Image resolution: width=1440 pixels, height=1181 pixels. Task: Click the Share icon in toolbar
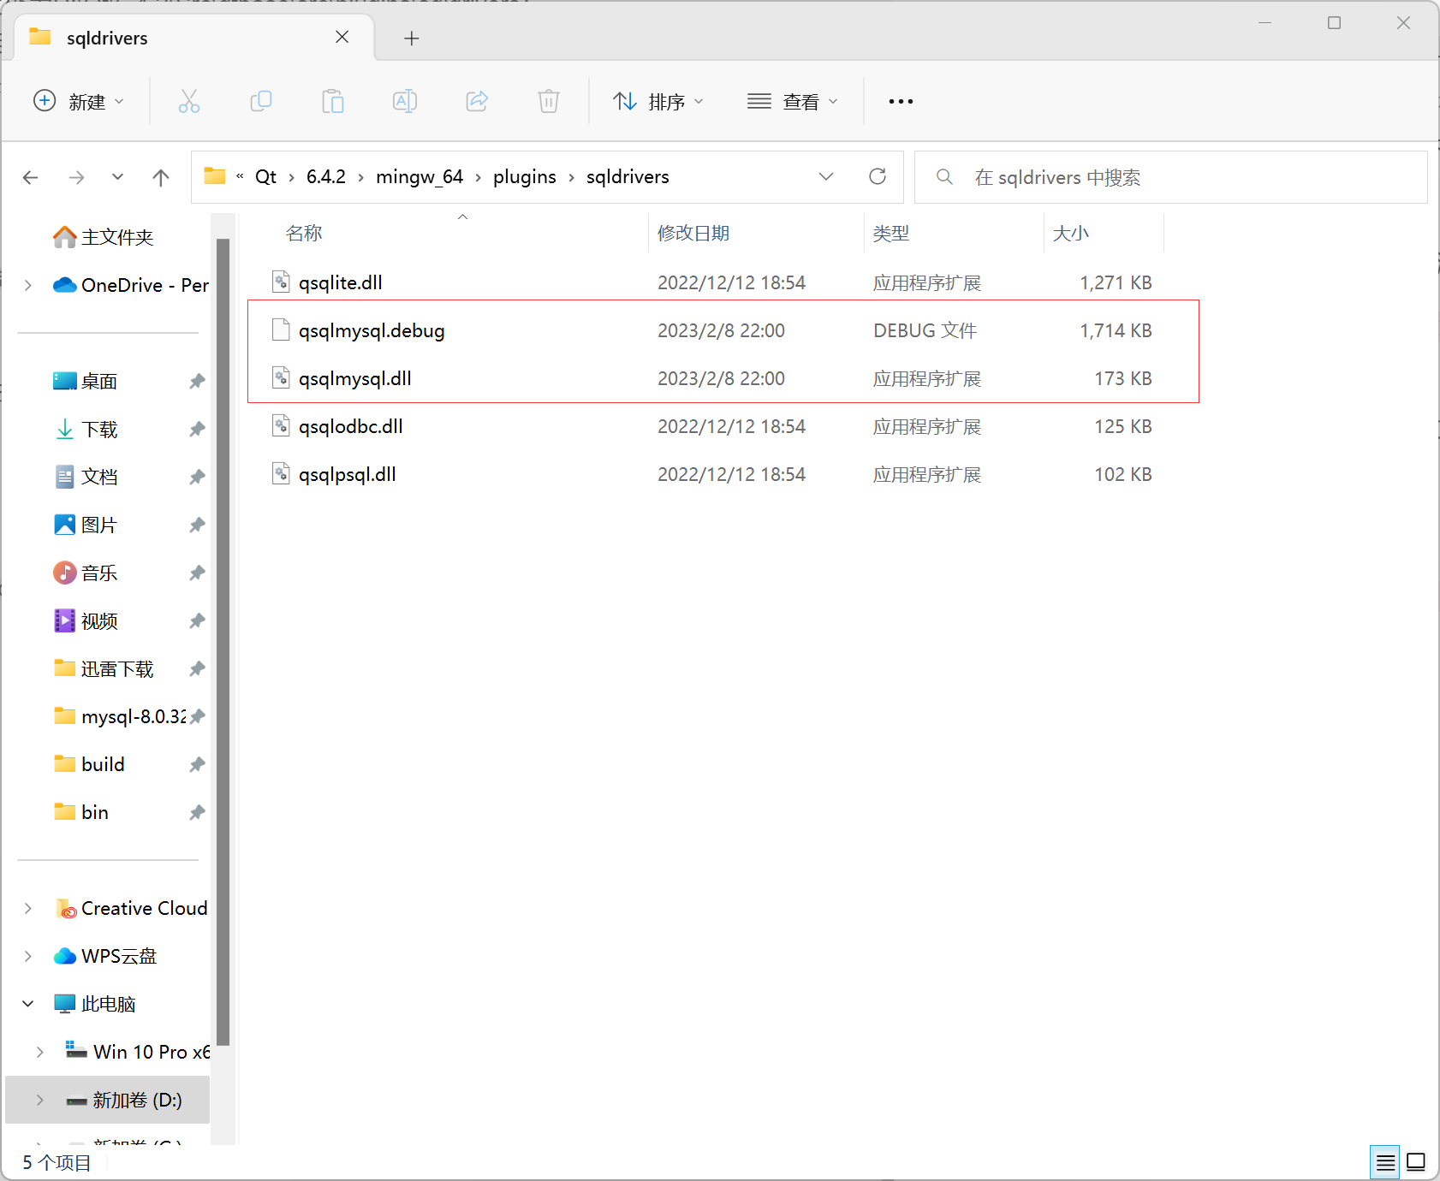[x=477, y=102]
